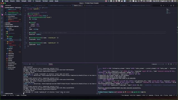Expand the services folder in explorer
178x100 pixels.
pyautogui.click(x=11, y=49)
